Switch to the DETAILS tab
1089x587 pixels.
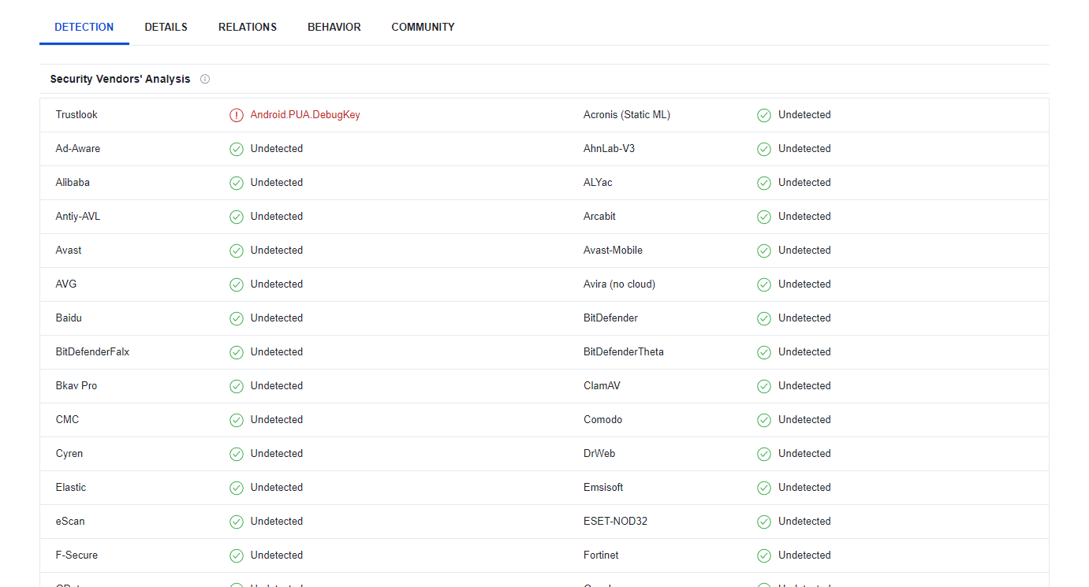click(x=166, y=27)
